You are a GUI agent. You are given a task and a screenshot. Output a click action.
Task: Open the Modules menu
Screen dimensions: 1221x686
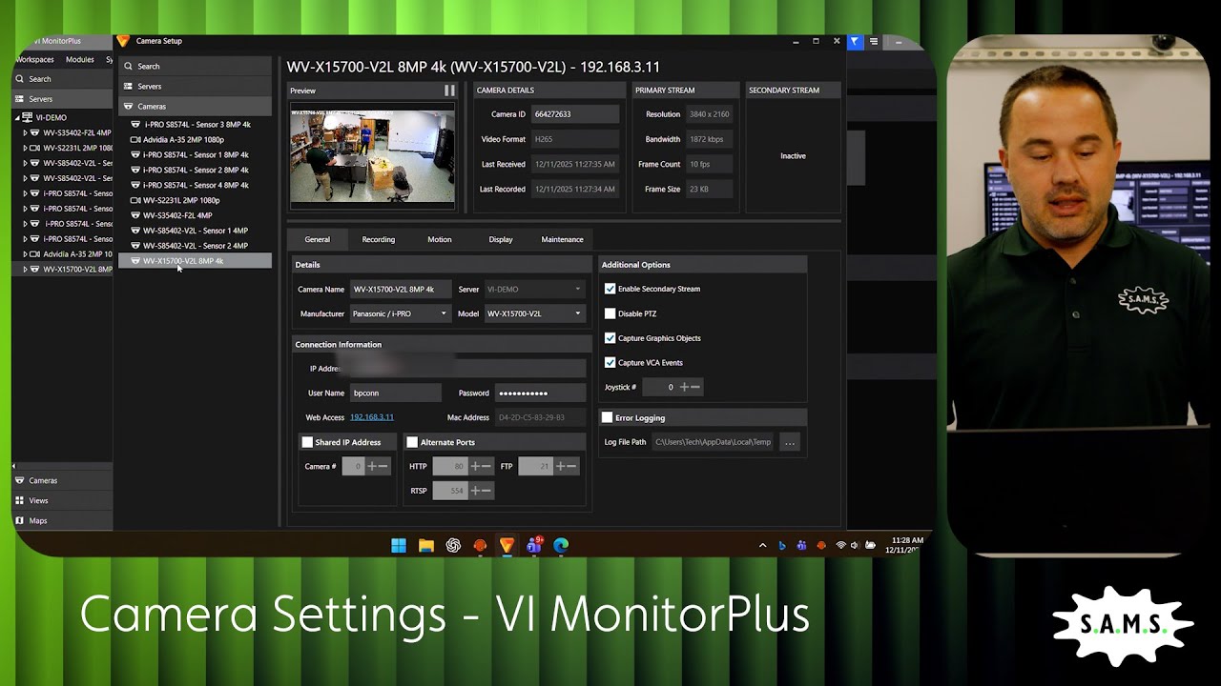pyautogui.click(x=80, y=59)
